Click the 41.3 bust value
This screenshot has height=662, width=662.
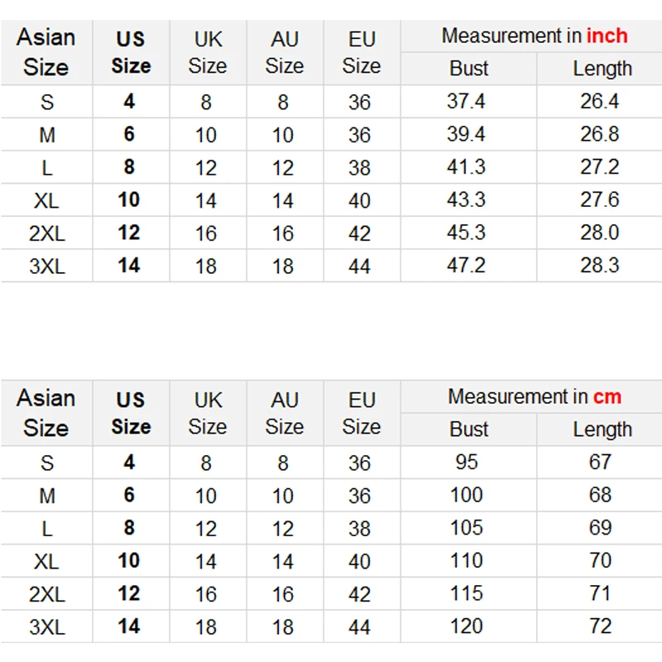[466, 167]
